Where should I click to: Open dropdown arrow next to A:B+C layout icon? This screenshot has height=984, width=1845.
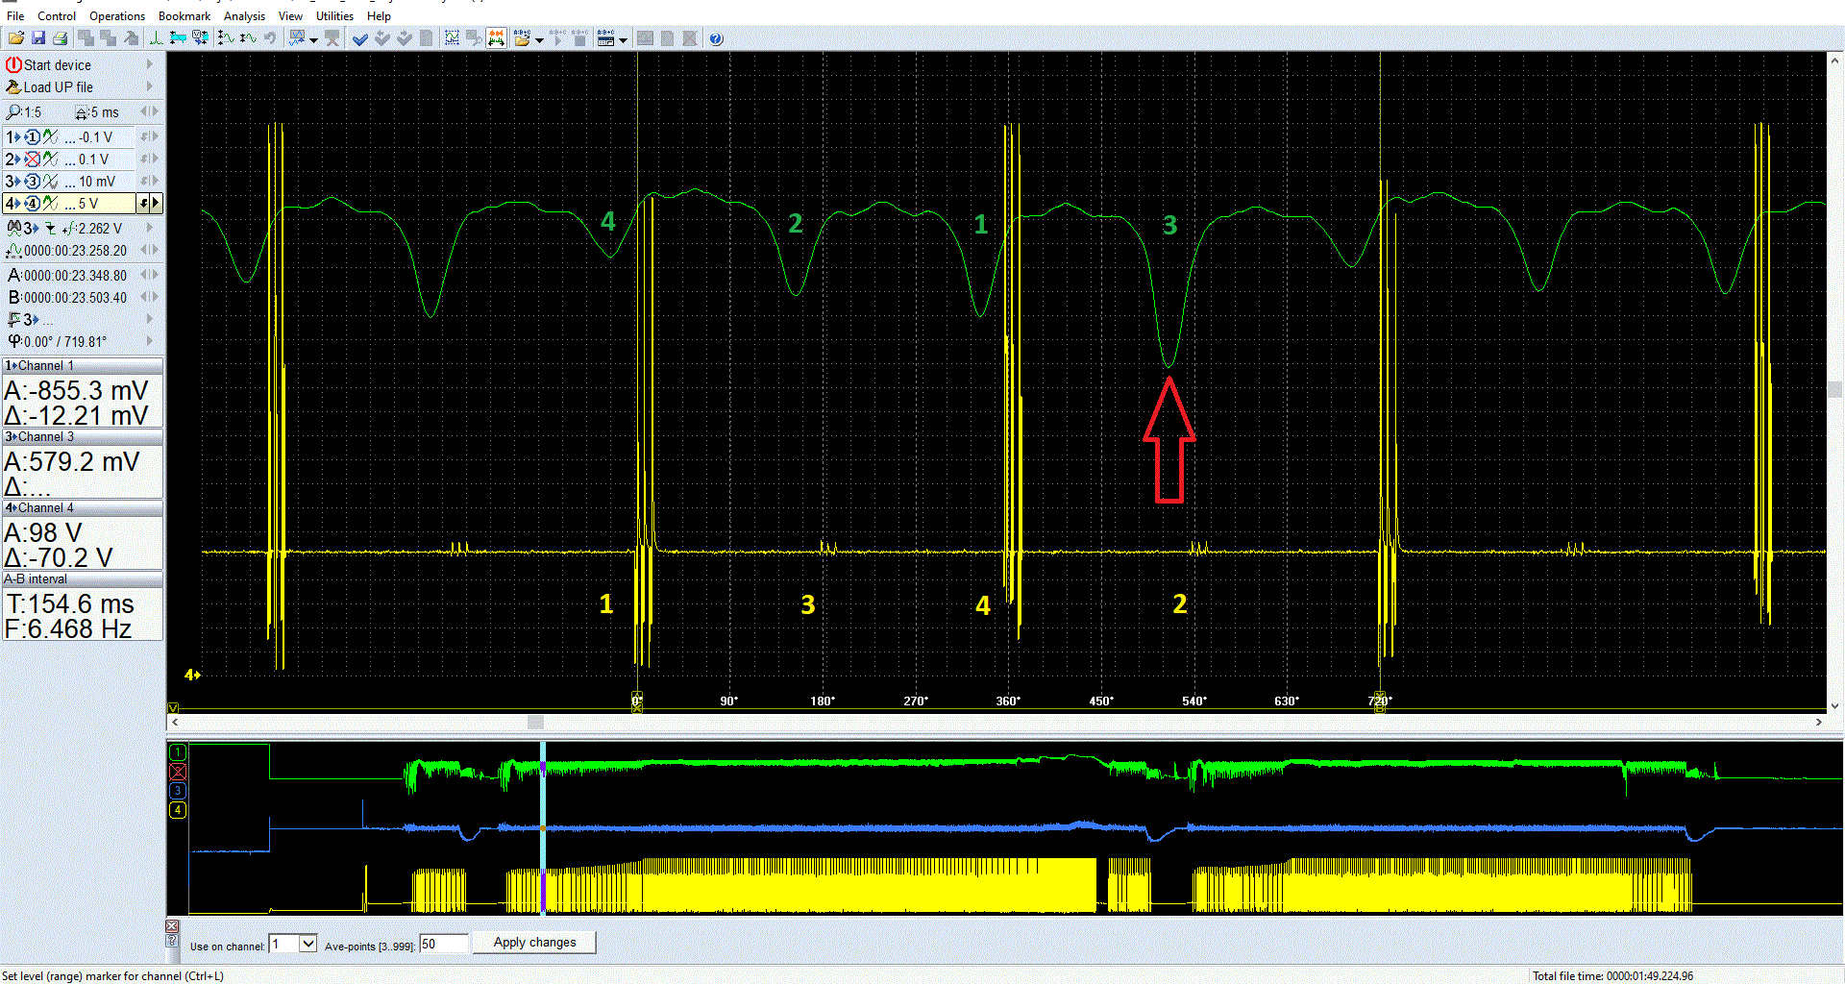[623, 39]
